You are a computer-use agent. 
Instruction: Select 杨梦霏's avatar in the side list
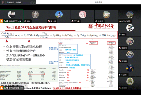click(130, 54)
